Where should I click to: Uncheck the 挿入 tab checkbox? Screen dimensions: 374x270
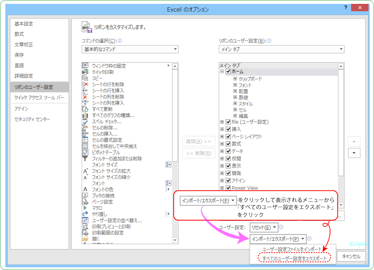pyautogui.click(x=228, y=129)
